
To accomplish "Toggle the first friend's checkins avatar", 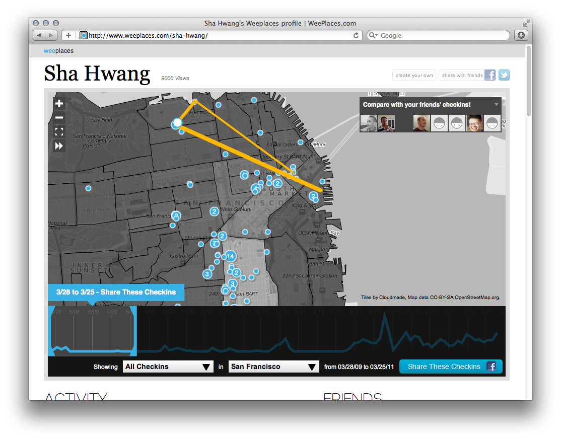I will [x=368, y=123].
